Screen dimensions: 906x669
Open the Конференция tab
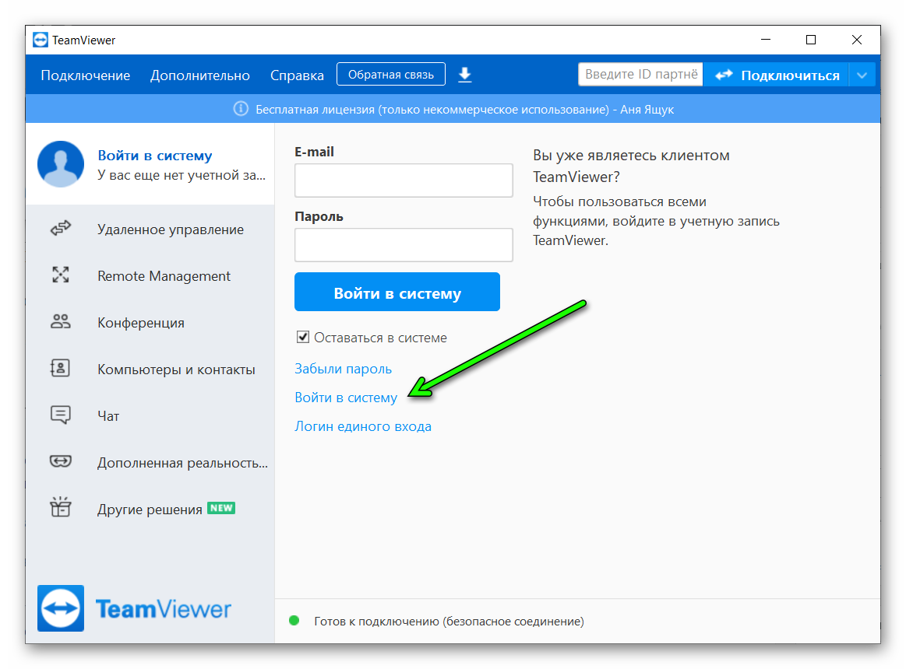coord(150,323)
